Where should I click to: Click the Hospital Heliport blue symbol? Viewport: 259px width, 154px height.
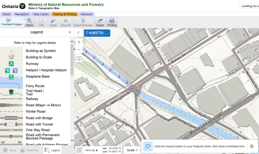(15, 71)
